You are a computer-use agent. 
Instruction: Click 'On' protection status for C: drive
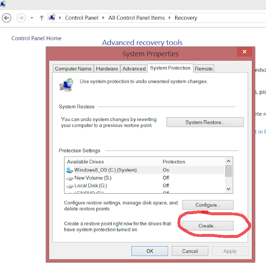[x=166, y=170]
